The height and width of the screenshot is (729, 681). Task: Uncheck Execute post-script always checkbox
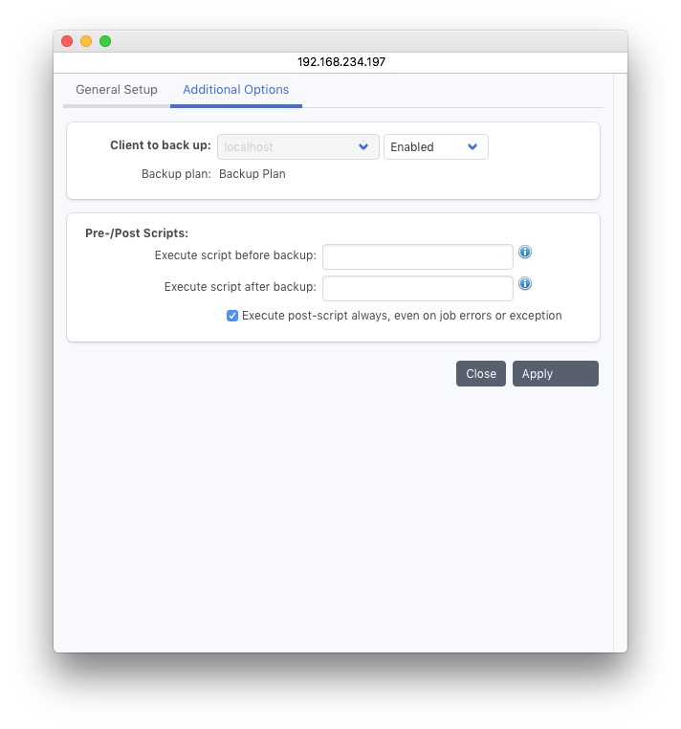click(232, 316)
